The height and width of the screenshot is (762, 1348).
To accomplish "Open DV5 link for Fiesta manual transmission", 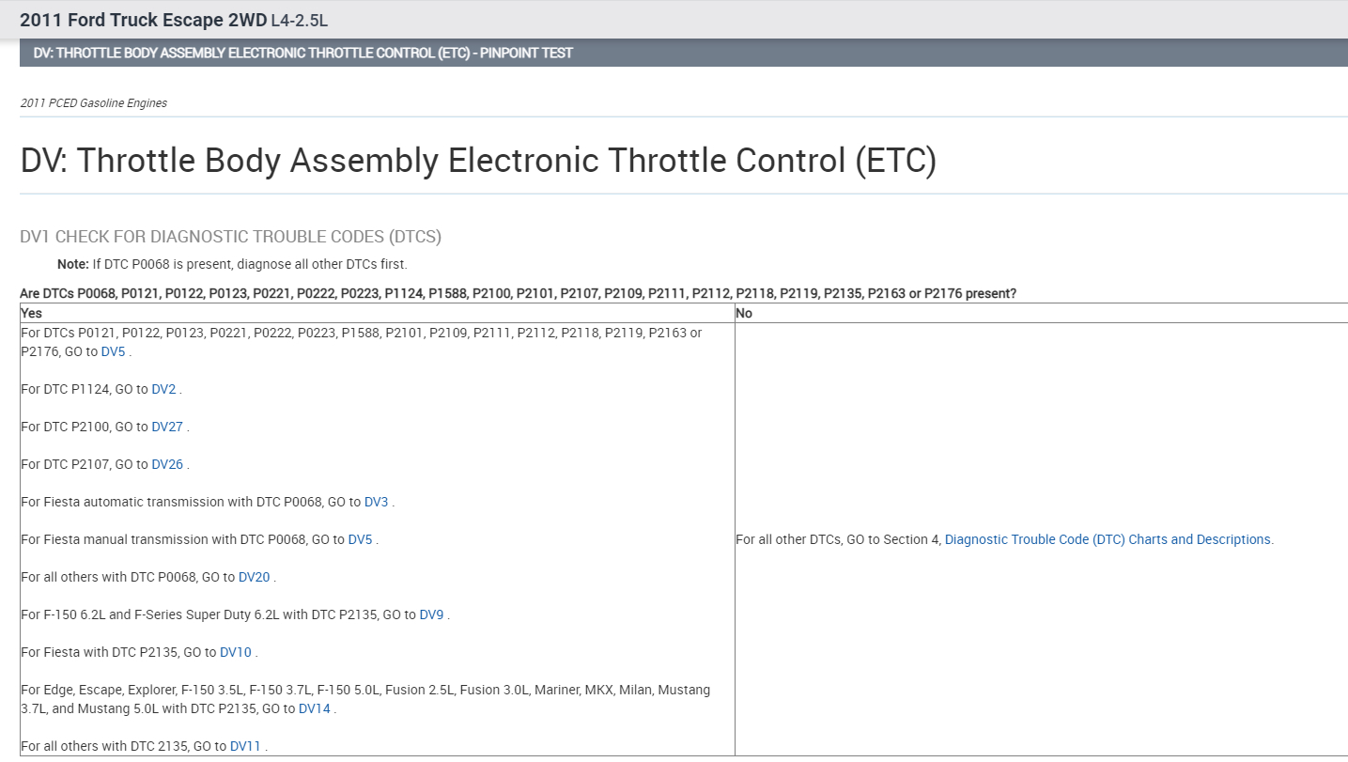I will (360, 539).
